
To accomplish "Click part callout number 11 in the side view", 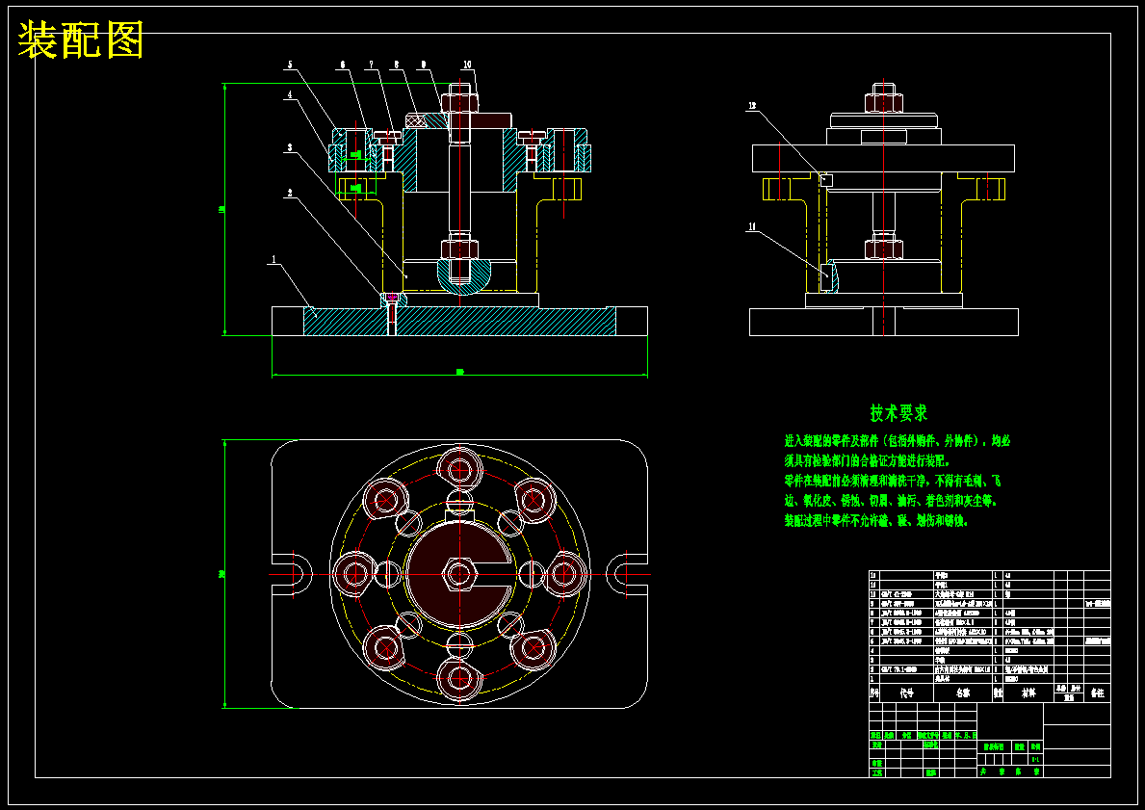I will (751, 227).
